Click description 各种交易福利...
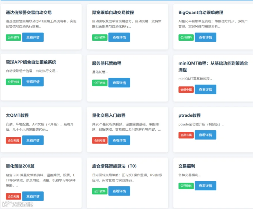This screenshot has width=253, height=209. click(x=189, y=175)
